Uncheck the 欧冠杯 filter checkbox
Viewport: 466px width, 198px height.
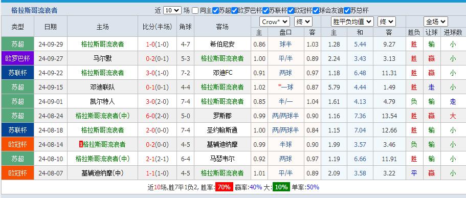point(291,11)
